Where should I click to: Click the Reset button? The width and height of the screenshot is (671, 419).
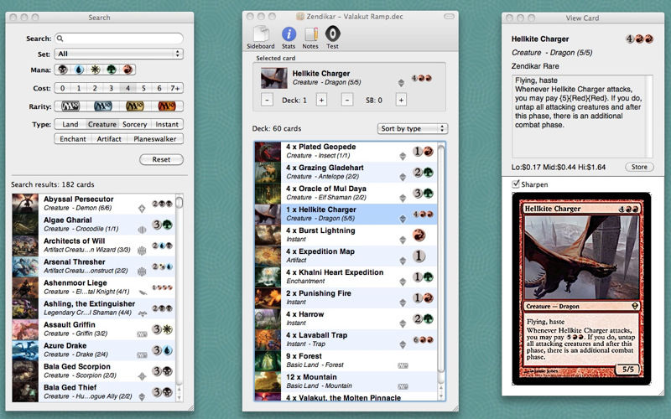tap(161, 159)
